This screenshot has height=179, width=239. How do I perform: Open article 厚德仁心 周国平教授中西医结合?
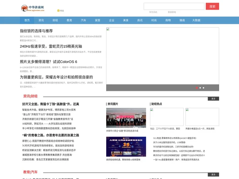[x=48, y=141]
